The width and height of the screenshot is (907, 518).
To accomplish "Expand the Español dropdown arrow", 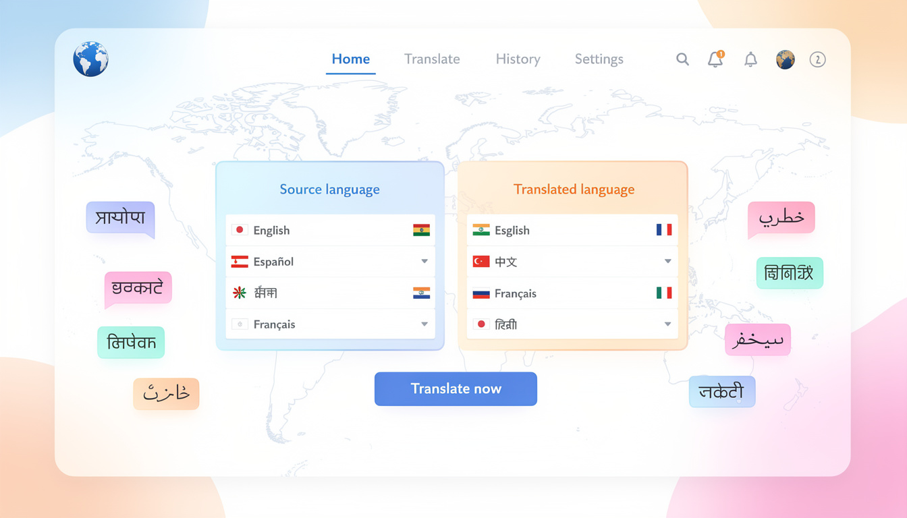I will point(424,262).
